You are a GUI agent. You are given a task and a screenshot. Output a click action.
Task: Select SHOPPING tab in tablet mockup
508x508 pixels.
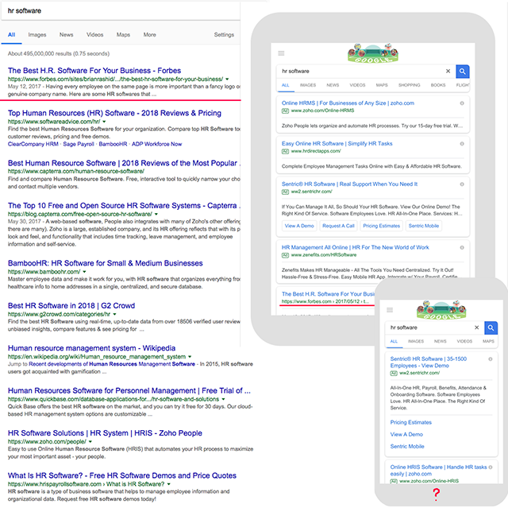tap(410, 85)
